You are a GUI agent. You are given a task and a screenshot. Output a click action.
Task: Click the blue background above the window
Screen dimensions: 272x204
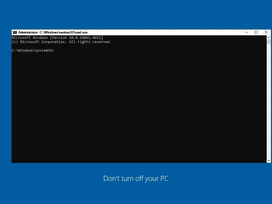coord(136,15)
